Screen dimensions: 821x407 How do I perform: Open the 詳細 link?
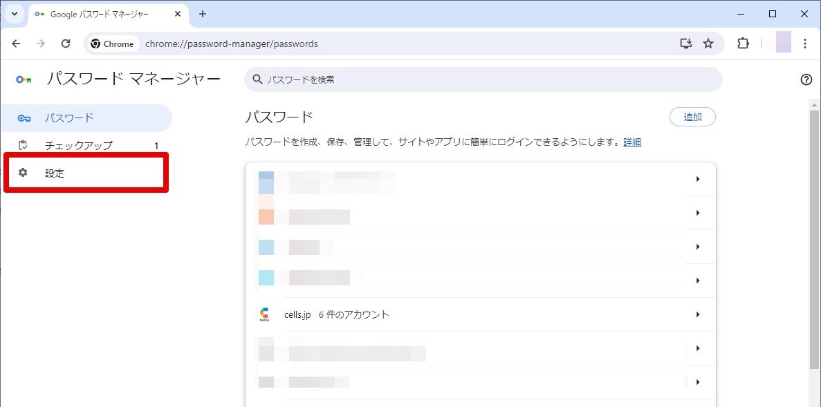(x=632, y=142)
